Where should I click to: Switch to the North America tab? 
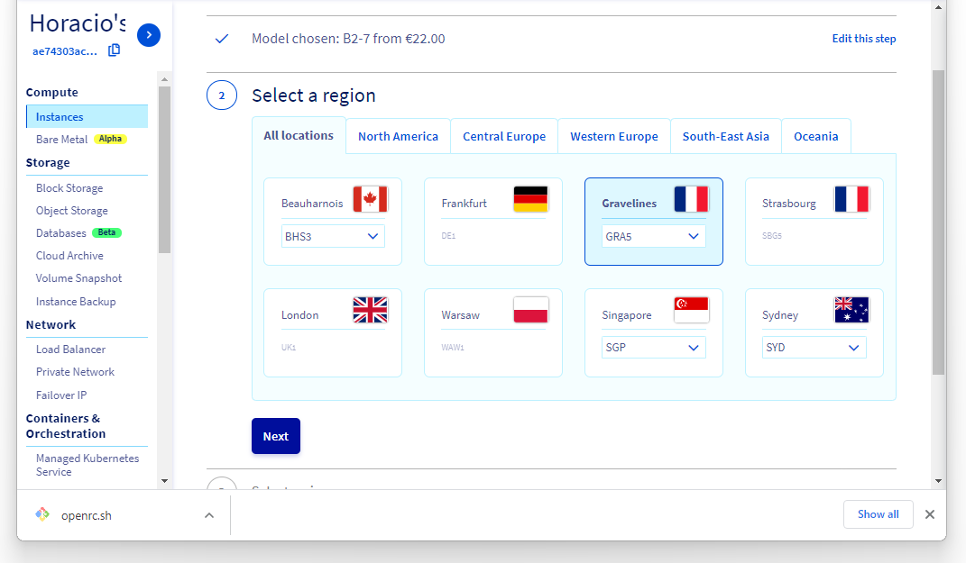tap(398, 137)
